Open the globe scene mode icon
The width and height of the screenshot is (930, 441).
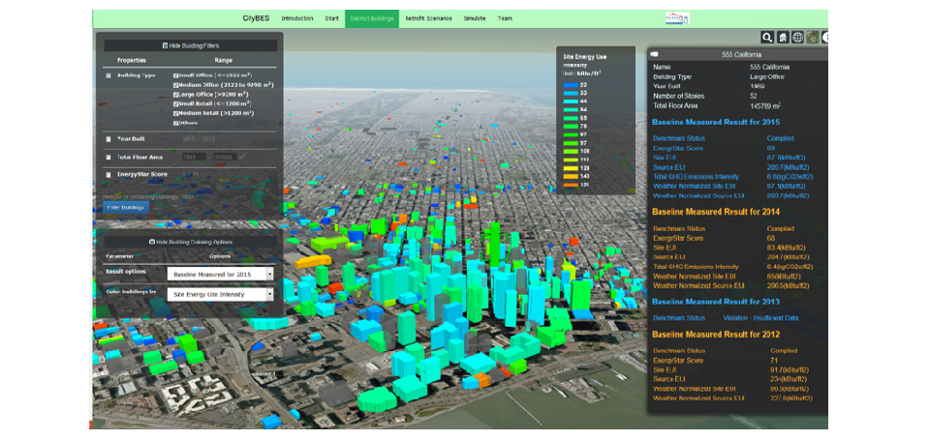point(797,38)
